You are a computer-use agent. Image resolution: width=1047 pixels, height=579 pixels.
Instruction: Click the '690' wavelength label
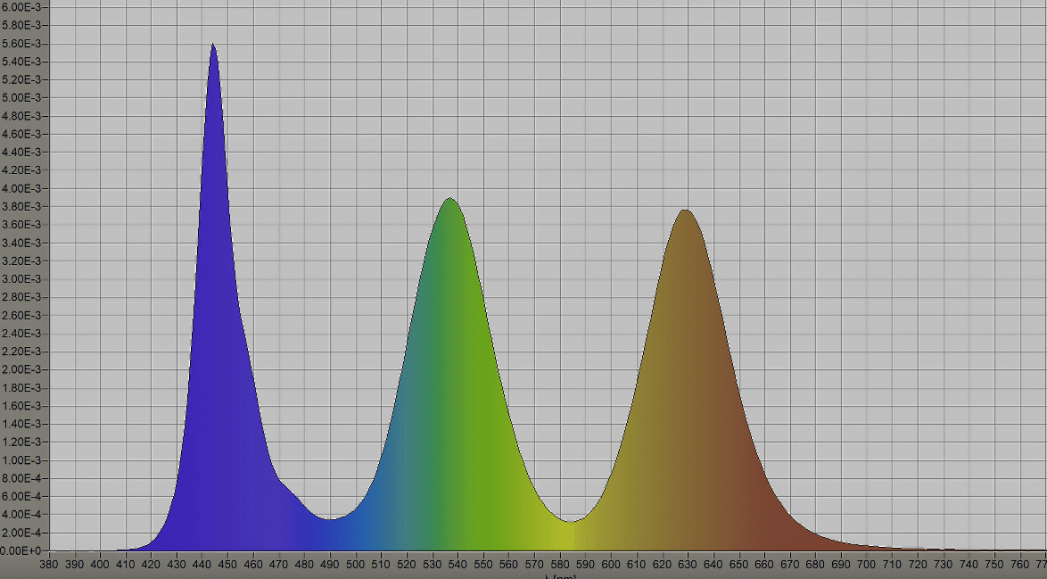pos(841,565)
